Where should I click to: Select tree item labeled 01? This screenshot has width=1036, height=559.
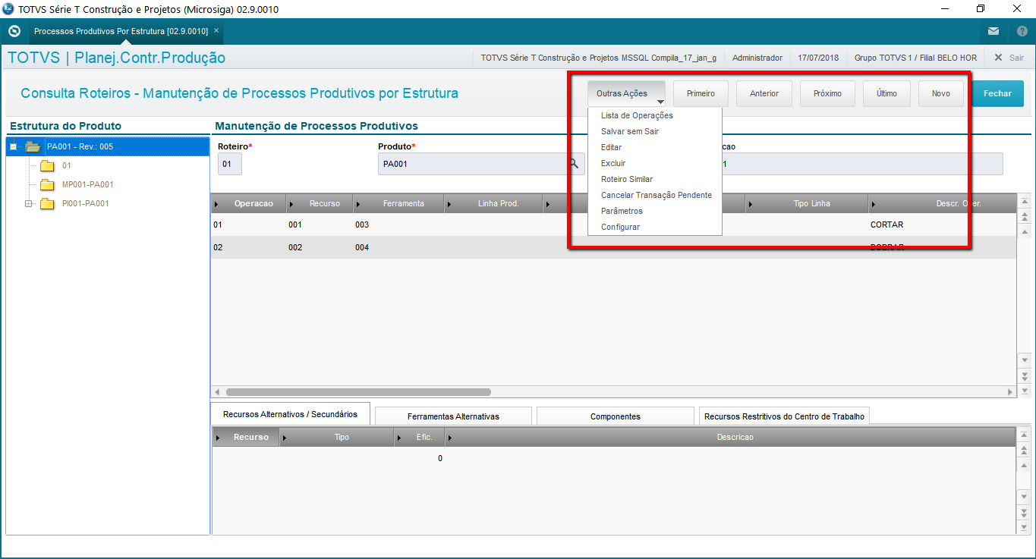point(67,165)
